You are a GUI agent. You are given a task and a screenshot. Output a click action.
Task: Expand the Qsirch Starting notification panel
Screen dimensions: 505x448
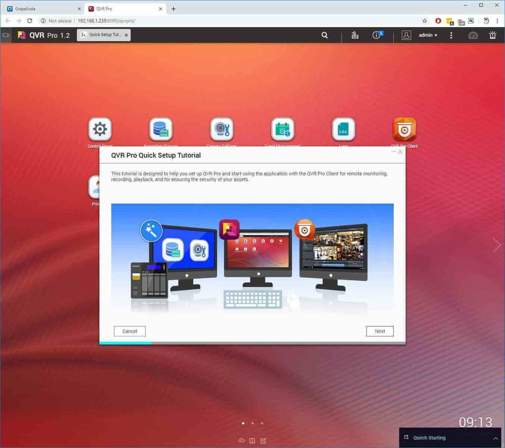pyautogui.click(x=495, y=438)
